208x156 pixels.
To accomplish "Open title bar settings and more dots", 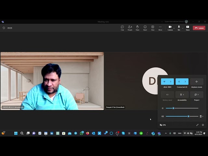I will pos(162,21).
